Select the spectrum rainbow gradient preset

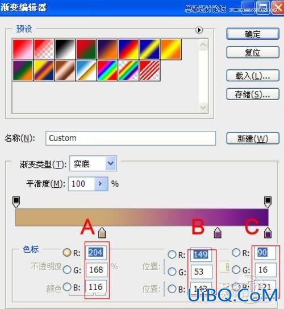[107, 71]
